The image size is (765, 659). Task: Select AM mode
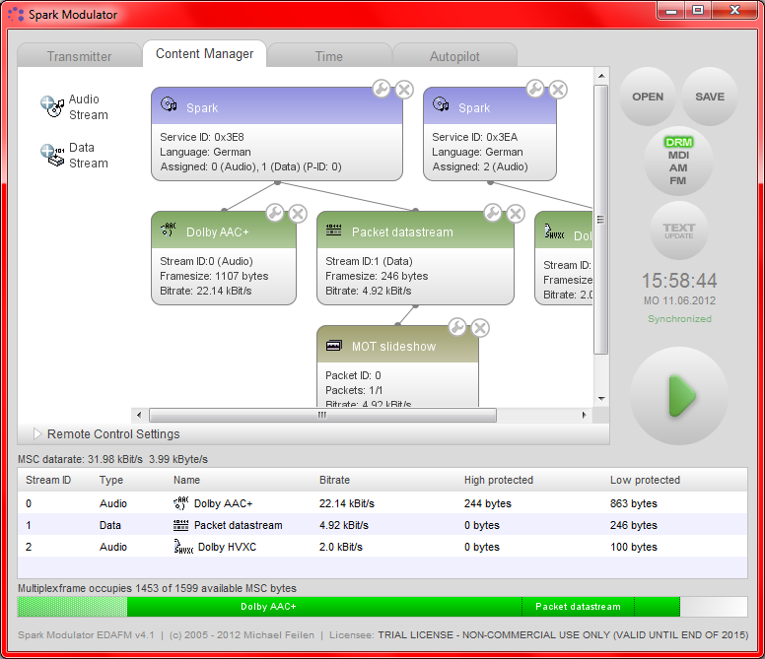pyautogui.click(x=678, y=167)
